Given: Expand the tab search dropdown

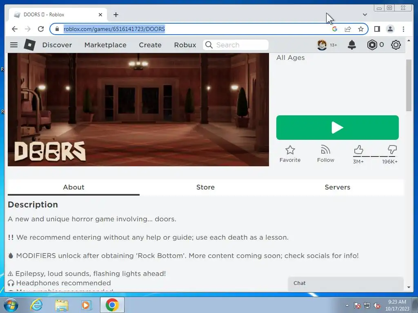Looking at the screenshot, I should pyautogui.click(x=365, y=15).
